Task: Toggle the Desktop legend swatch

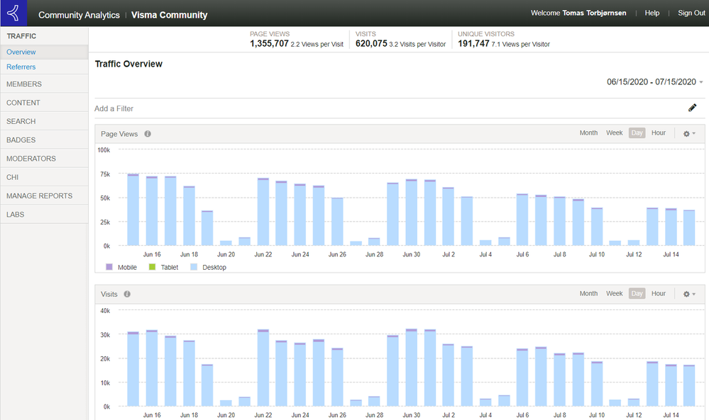Action: (194, 267)
